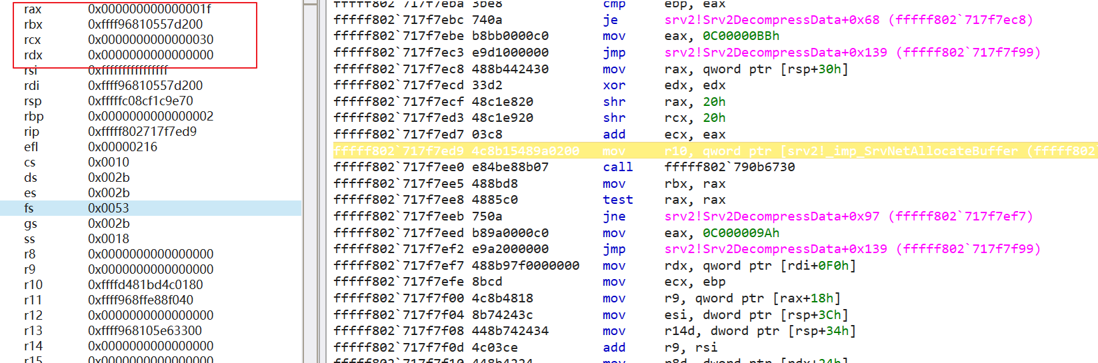This screenshot has width=1098, height=363.
Task: Click the bytes 488b97f0000000 at 717f7ef7
Action: pyautogui.click(x=526, y=266)
